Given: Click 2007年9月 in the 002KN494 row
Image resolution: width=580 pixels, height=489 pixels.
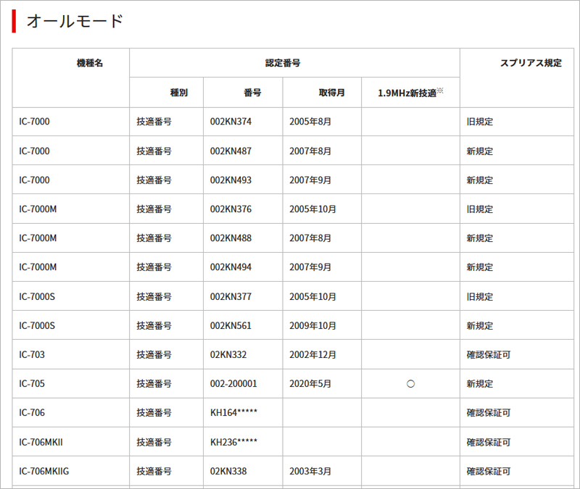Looking at the screenshot, I should pos(310,267).
